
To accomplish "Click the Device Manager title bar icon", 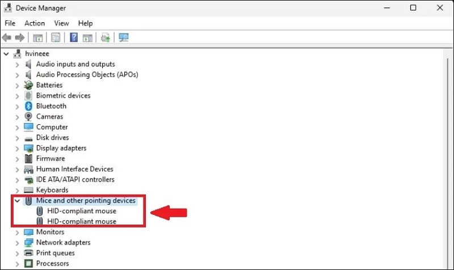I will tap(8, 8).
